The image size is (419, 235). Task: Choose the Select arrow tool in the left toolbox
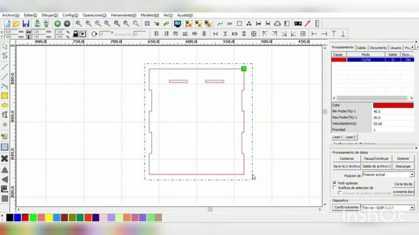click(5, 46)
